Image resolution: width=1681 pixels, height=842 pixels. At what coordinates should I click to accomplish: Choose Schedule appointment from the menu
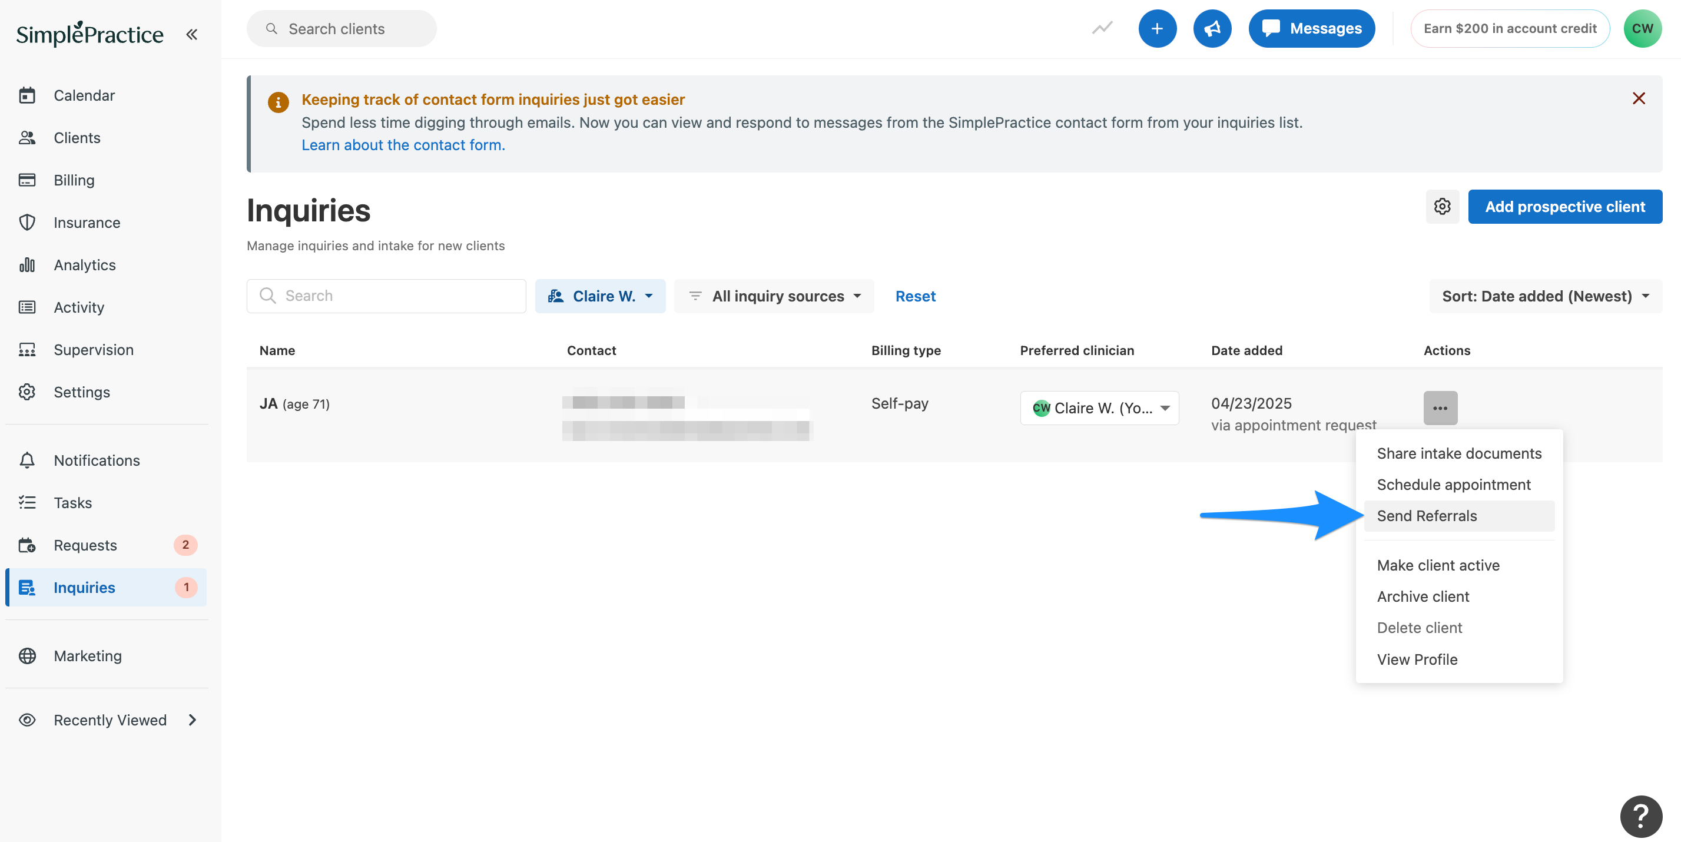tap(1458, 485)
